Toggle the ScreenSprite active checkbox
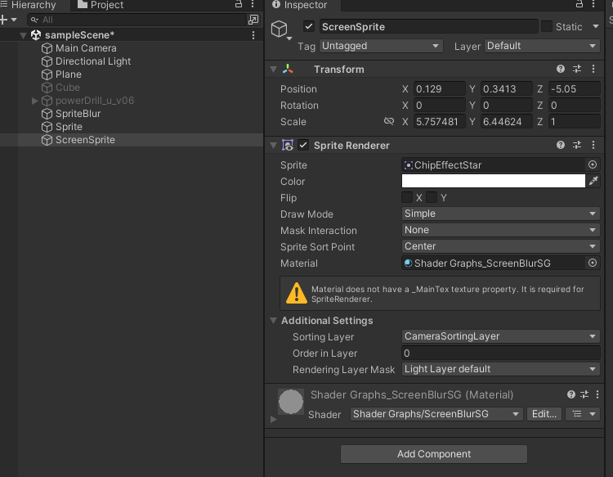This screenshot has width=613, height=477. (309, 27)
